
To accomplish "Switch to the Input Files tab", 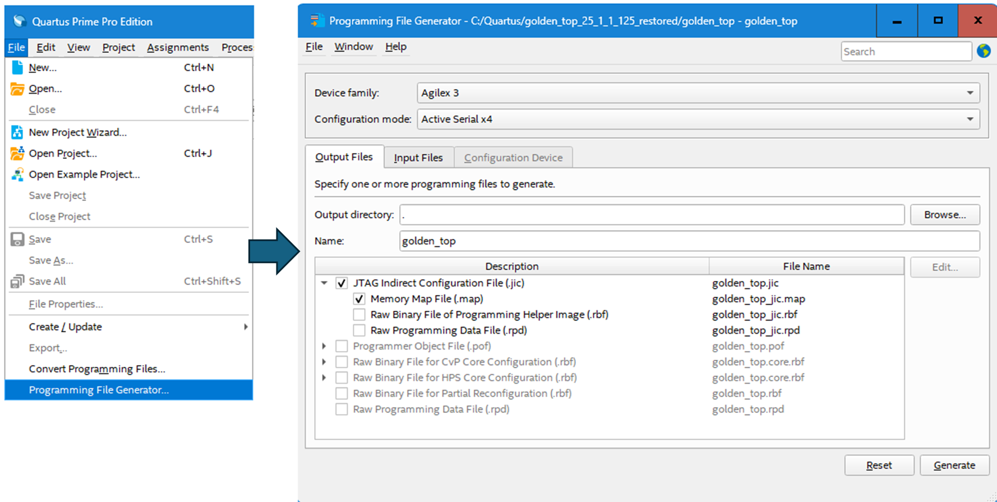I will point(418,158).
